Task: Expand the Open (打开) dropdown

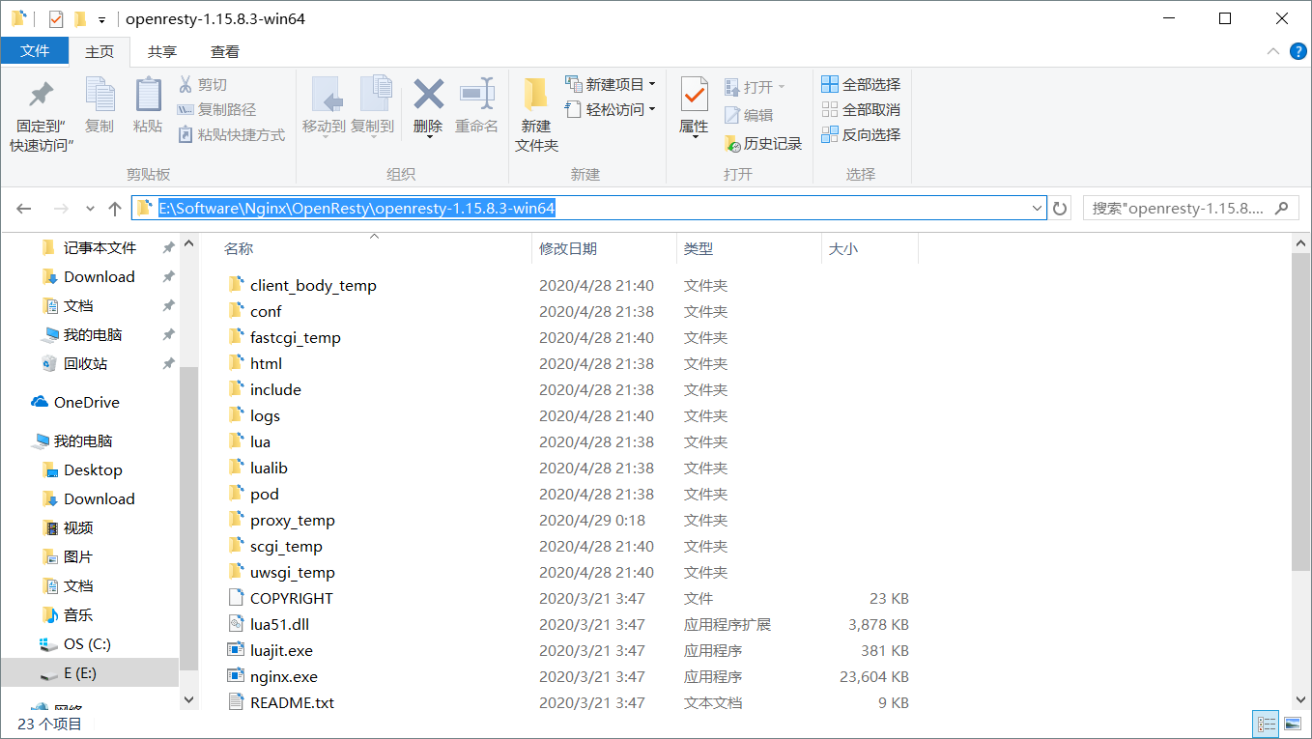Action: (755, 87)
